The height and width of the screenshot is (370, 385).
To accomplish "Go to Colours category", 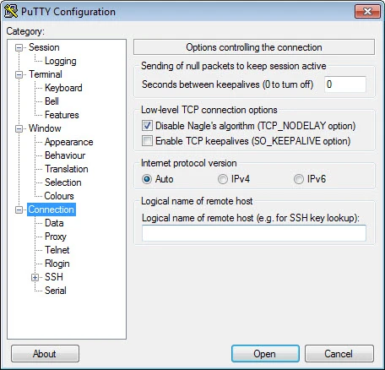I will [x=59, y=196].
